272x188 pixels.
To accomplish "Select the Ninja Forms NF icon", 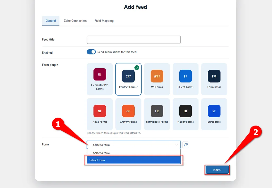I will tap(100, 111).
